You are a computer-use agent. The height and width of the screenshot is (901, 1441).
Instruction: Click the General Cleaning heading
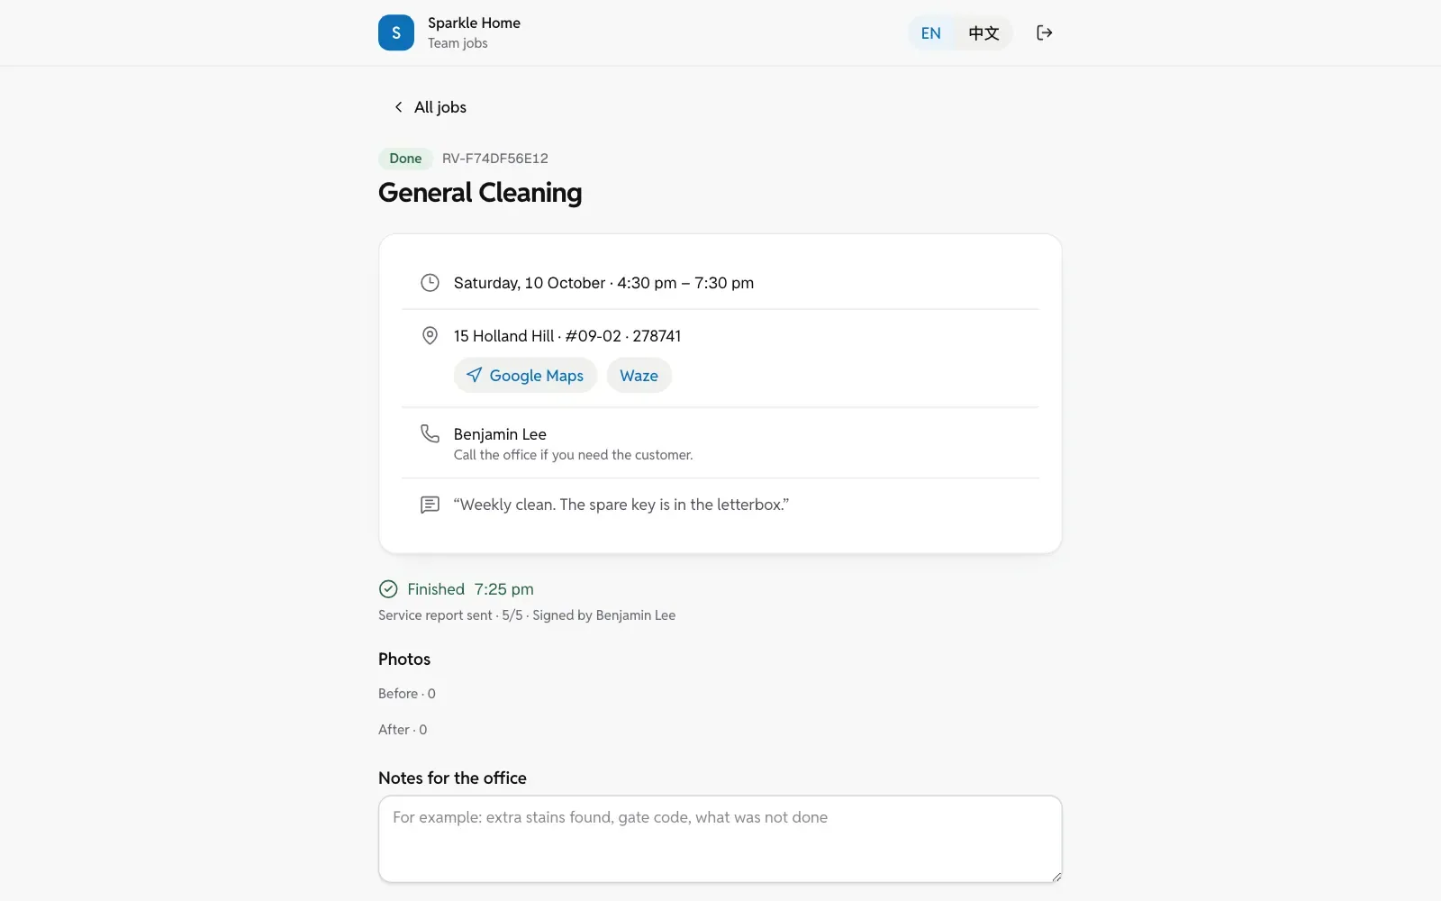coord(480,193)
